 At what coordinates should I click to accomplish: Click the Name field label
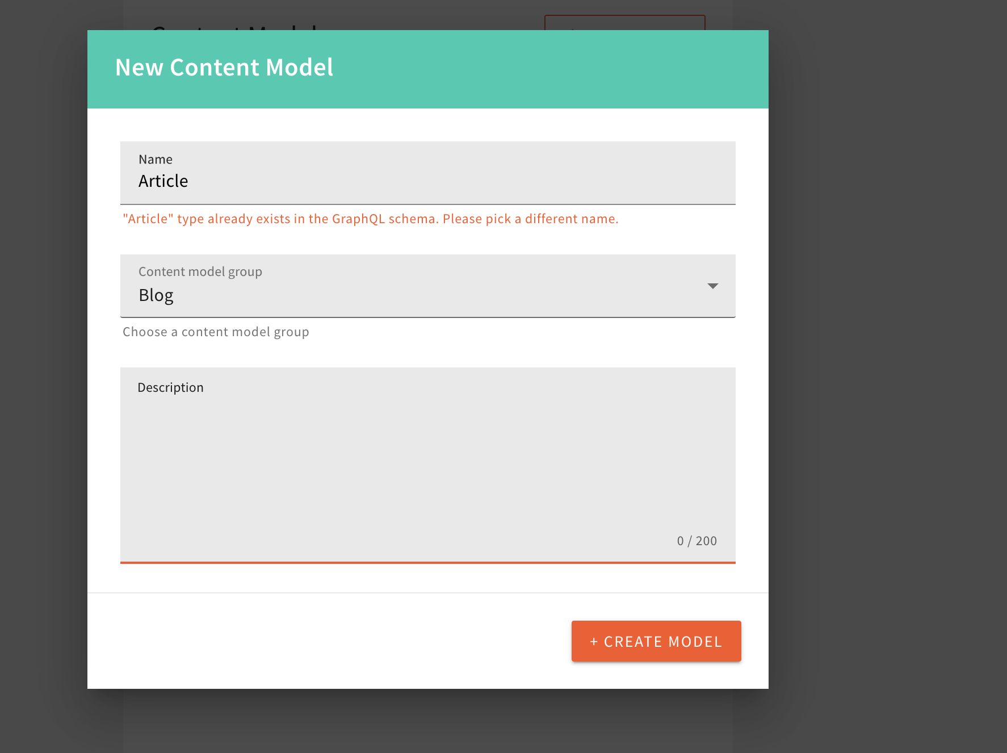pyautogui.click(x=156, y=160)
